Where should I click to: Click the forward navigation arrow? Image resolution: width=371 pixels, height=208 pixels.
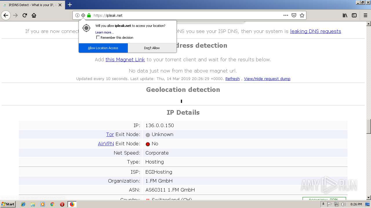16,15
